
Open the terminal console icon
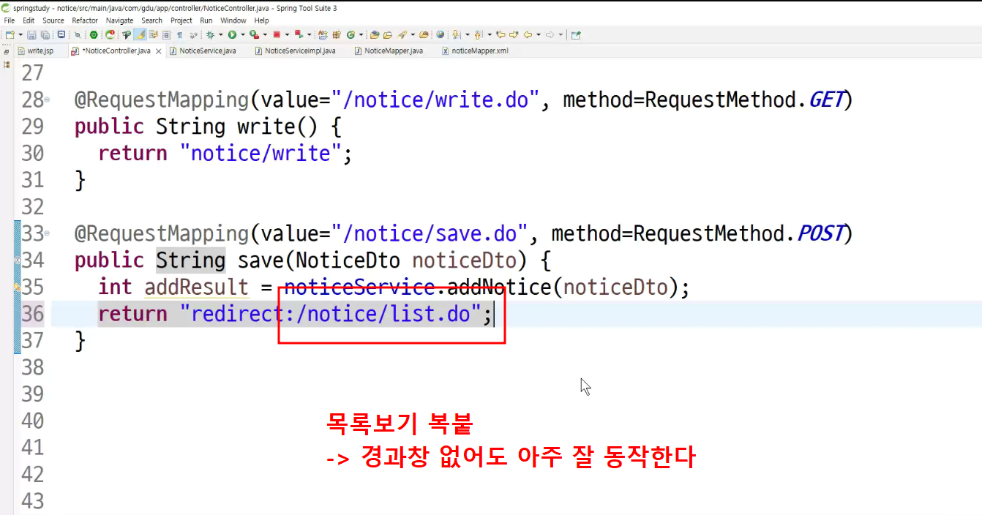(x=61, y=34)
